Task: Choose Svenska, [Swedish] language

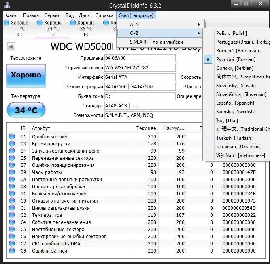Action: (236, 112)
